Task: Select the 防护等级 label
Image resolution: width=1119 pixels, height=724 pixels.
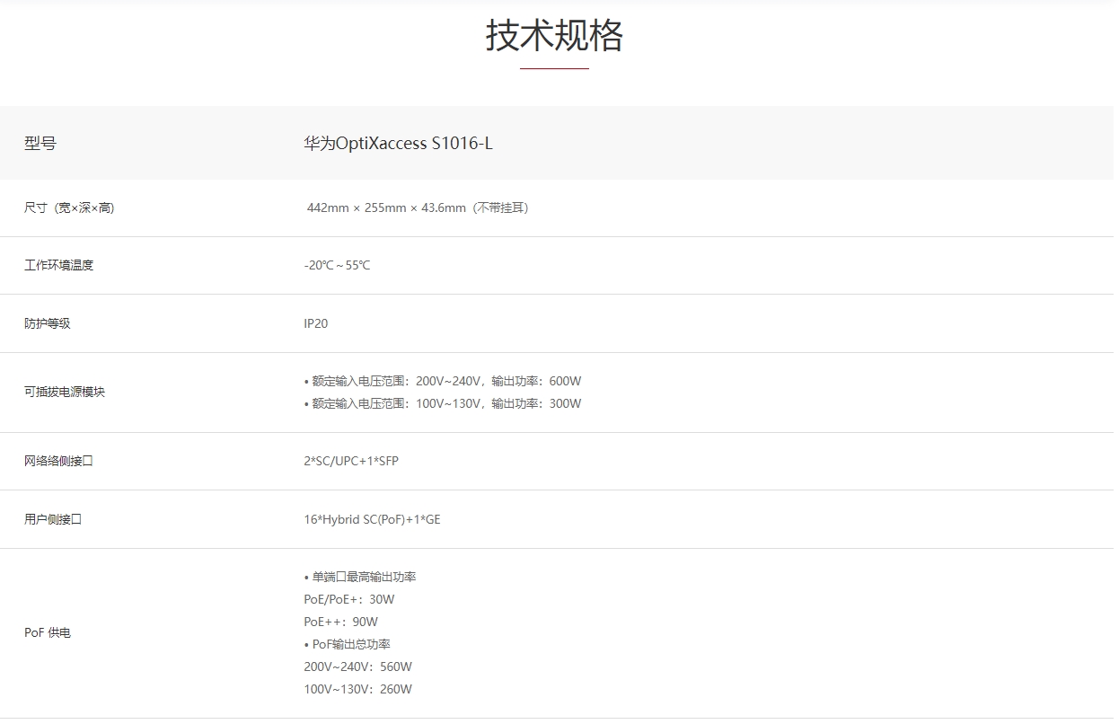Action: coord(47,323)
